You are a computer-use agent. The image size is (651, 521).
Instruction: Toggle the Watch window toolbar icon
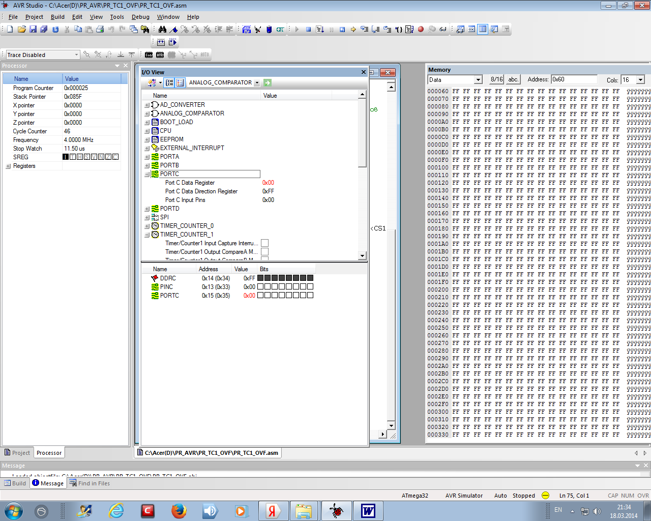[x=460, y=30]
